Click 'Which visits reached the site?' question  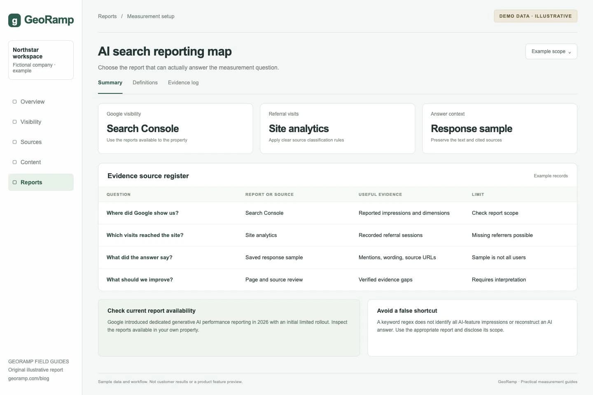click(x=145, y=235)
